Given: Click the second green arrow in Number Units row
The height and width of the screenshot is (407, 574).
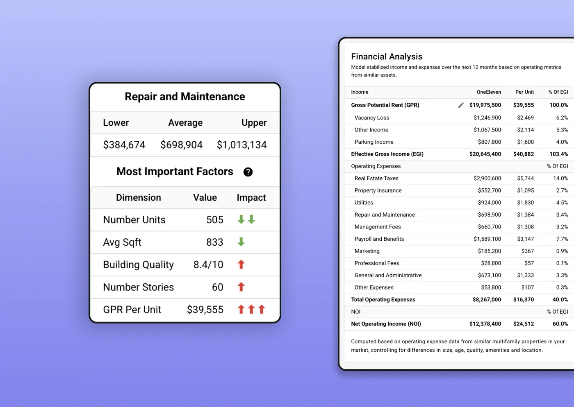Looking at the screenshot, I should 251,219.
